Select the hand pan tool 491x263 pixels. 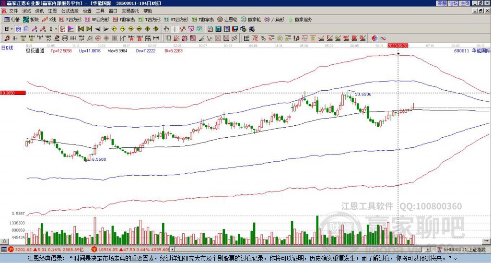[x=166, y=29]
